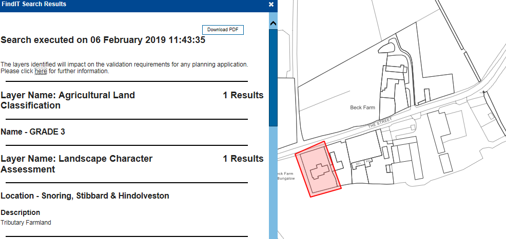
Task: Click the Tributary Farmland description text
Action: click(26, 223)
